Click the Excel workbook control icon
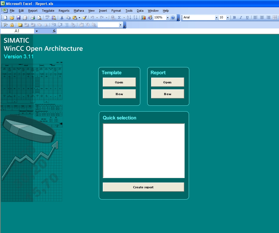279x233 pixels. coord(5,11)
